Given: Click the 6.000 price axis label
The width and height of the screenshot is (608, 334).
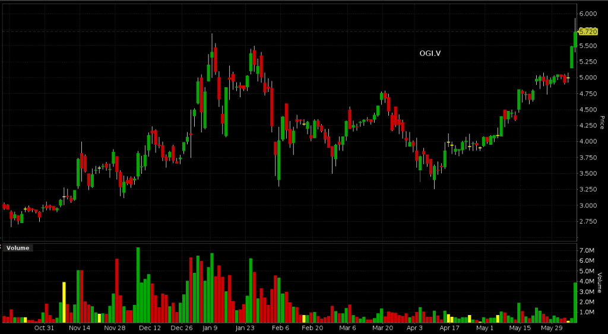Looking at the screenshot, I should pos(588,14).
